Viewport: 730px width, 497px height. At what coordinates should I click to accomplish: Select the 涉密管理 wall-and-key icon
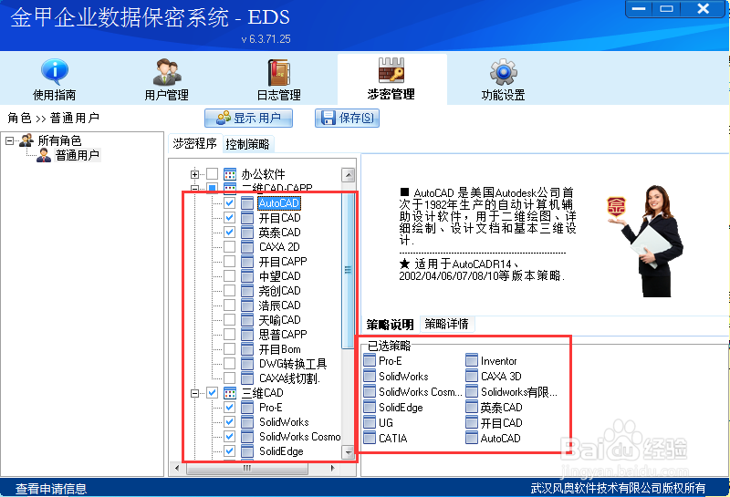(x=391, y=70)
